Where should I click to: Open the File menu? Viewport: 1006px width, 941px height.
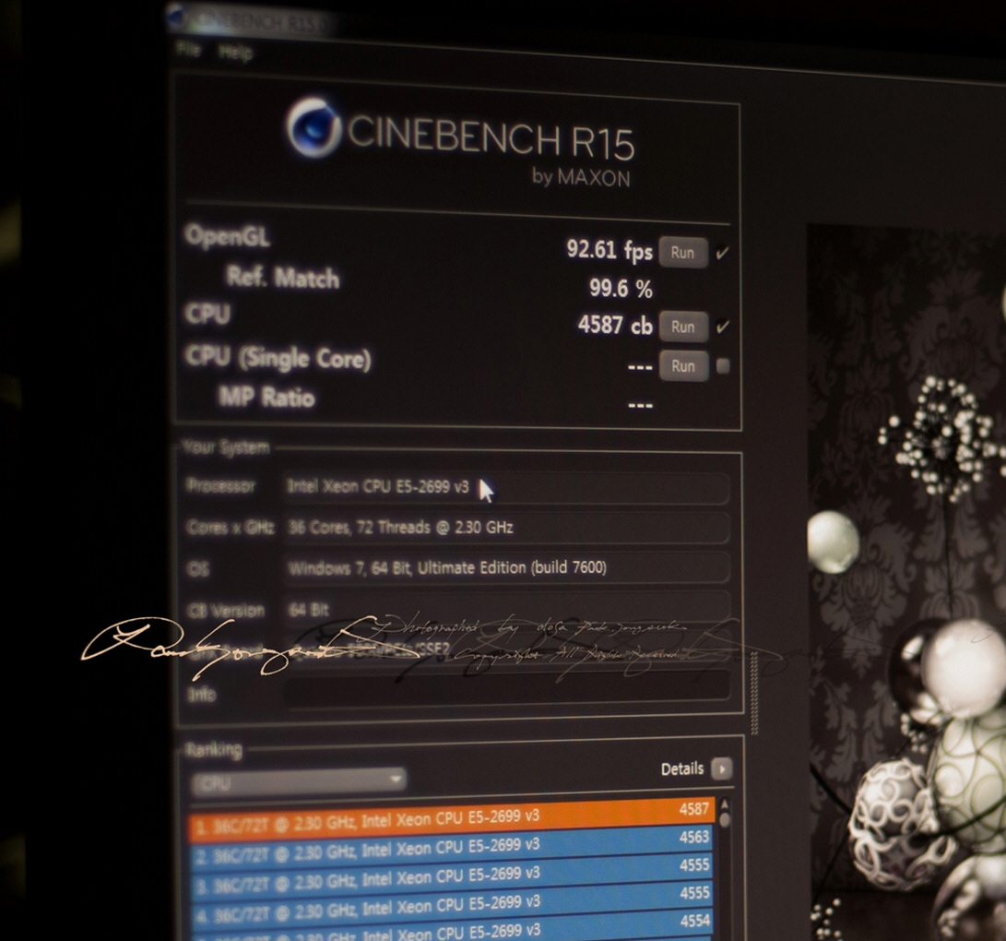[x=188, y=49]
